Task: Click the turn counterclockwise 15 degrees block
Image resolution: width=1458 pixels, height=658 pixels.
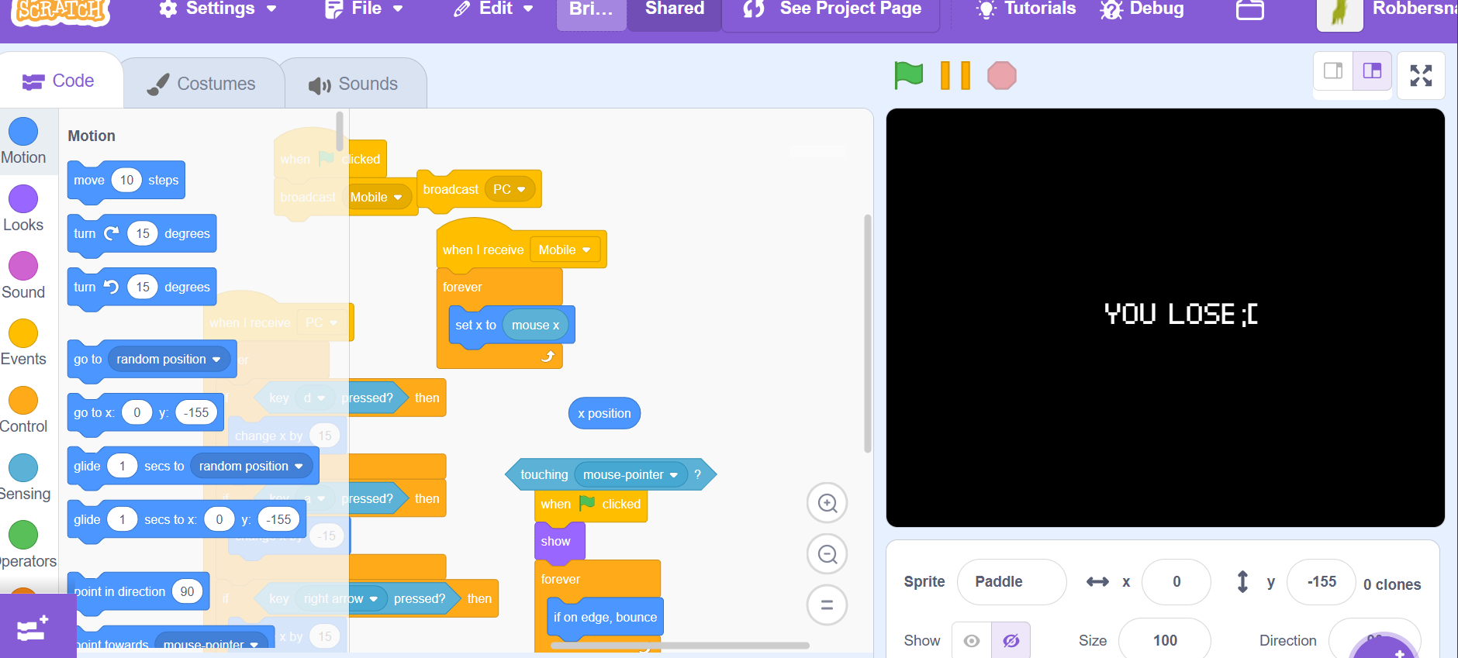Action: (142, 288)
